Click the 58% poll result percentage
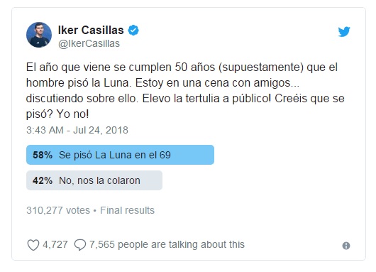The image size is (376, 272). [x=43, y=155]
